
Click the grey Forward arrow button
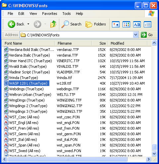click(x=37, y=24)
